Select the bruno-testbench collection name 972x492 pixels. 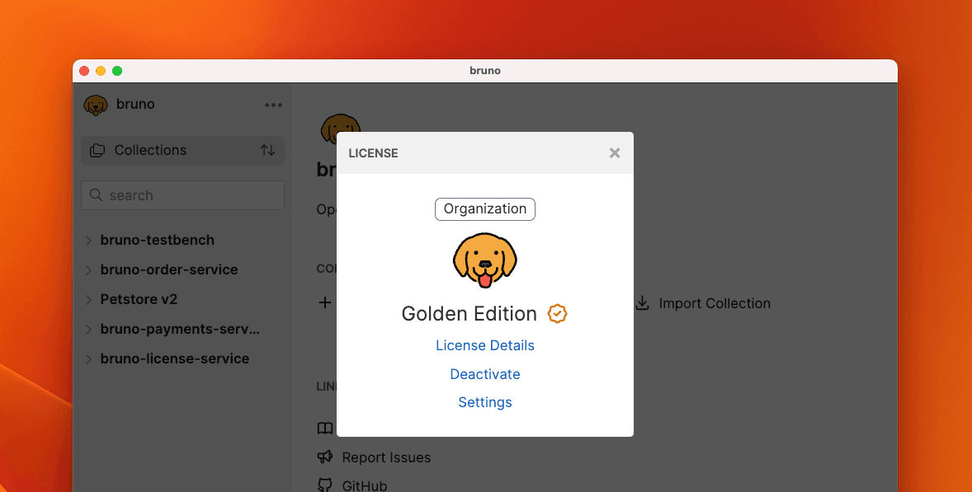(158, 240)
